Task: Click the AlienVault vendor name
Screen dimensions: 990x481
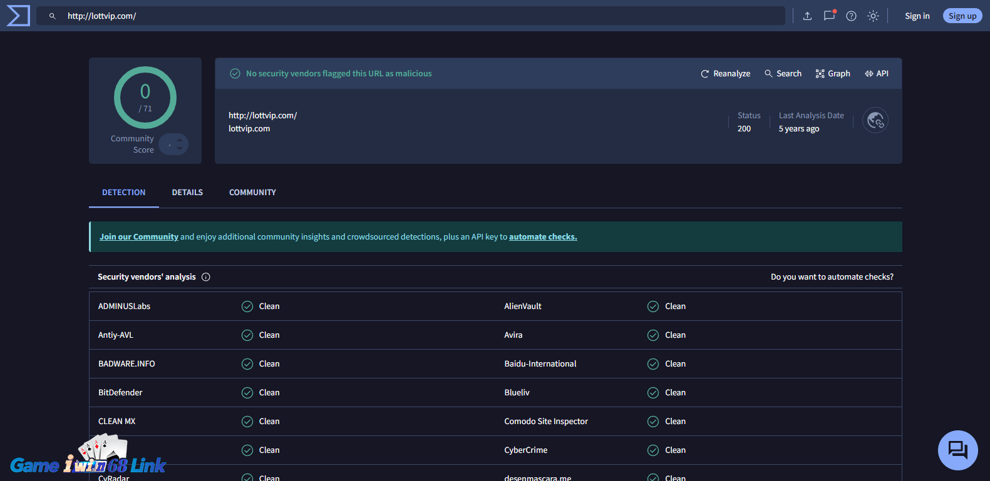Action: tap(523, 306)
